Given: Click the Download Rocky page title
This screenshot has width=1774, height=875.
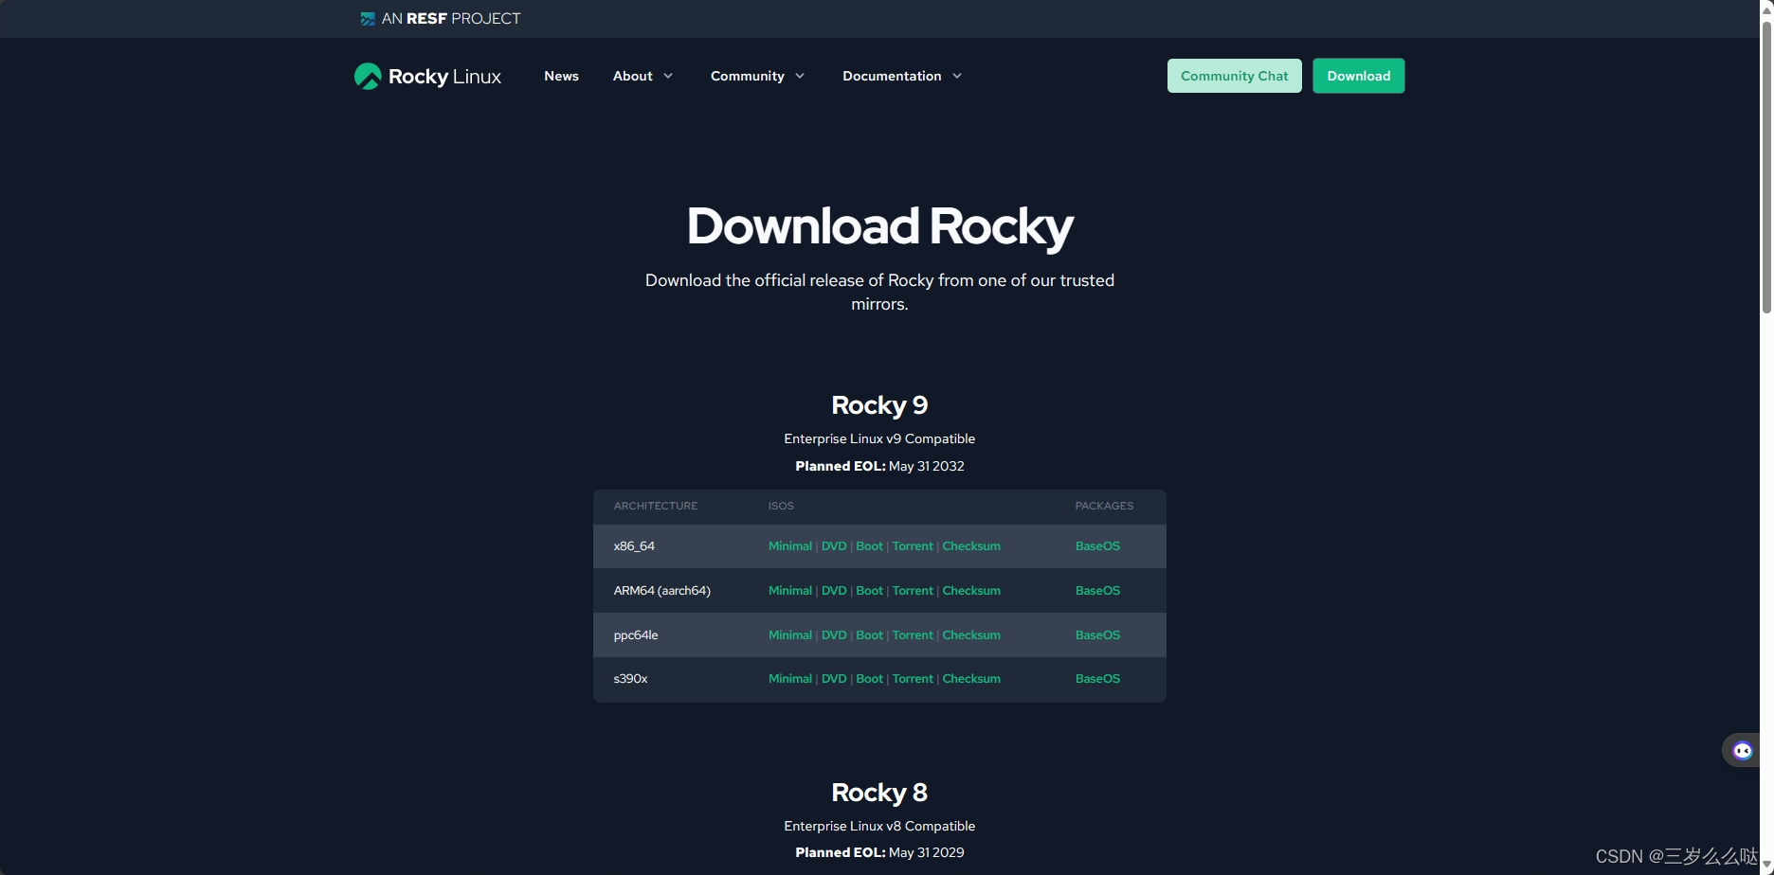Looking at the screenshot, I should (879, 226).
